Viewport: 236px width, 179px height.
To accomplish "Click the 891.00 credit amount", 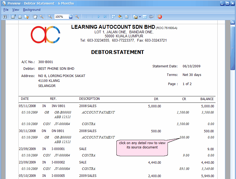I will [x=184, y=169].
